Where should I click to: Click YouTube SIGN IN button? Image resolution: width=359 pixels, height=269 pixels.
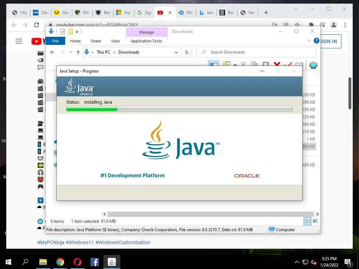tap(330, 41)
